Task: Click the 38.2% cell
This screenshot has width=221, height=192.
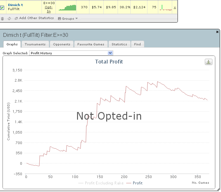Action: click(125, 7)
